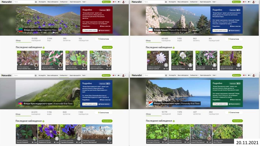Open the 2 144 species tab on the Dagestan page
260x146 pixels.
pos(50,39)
